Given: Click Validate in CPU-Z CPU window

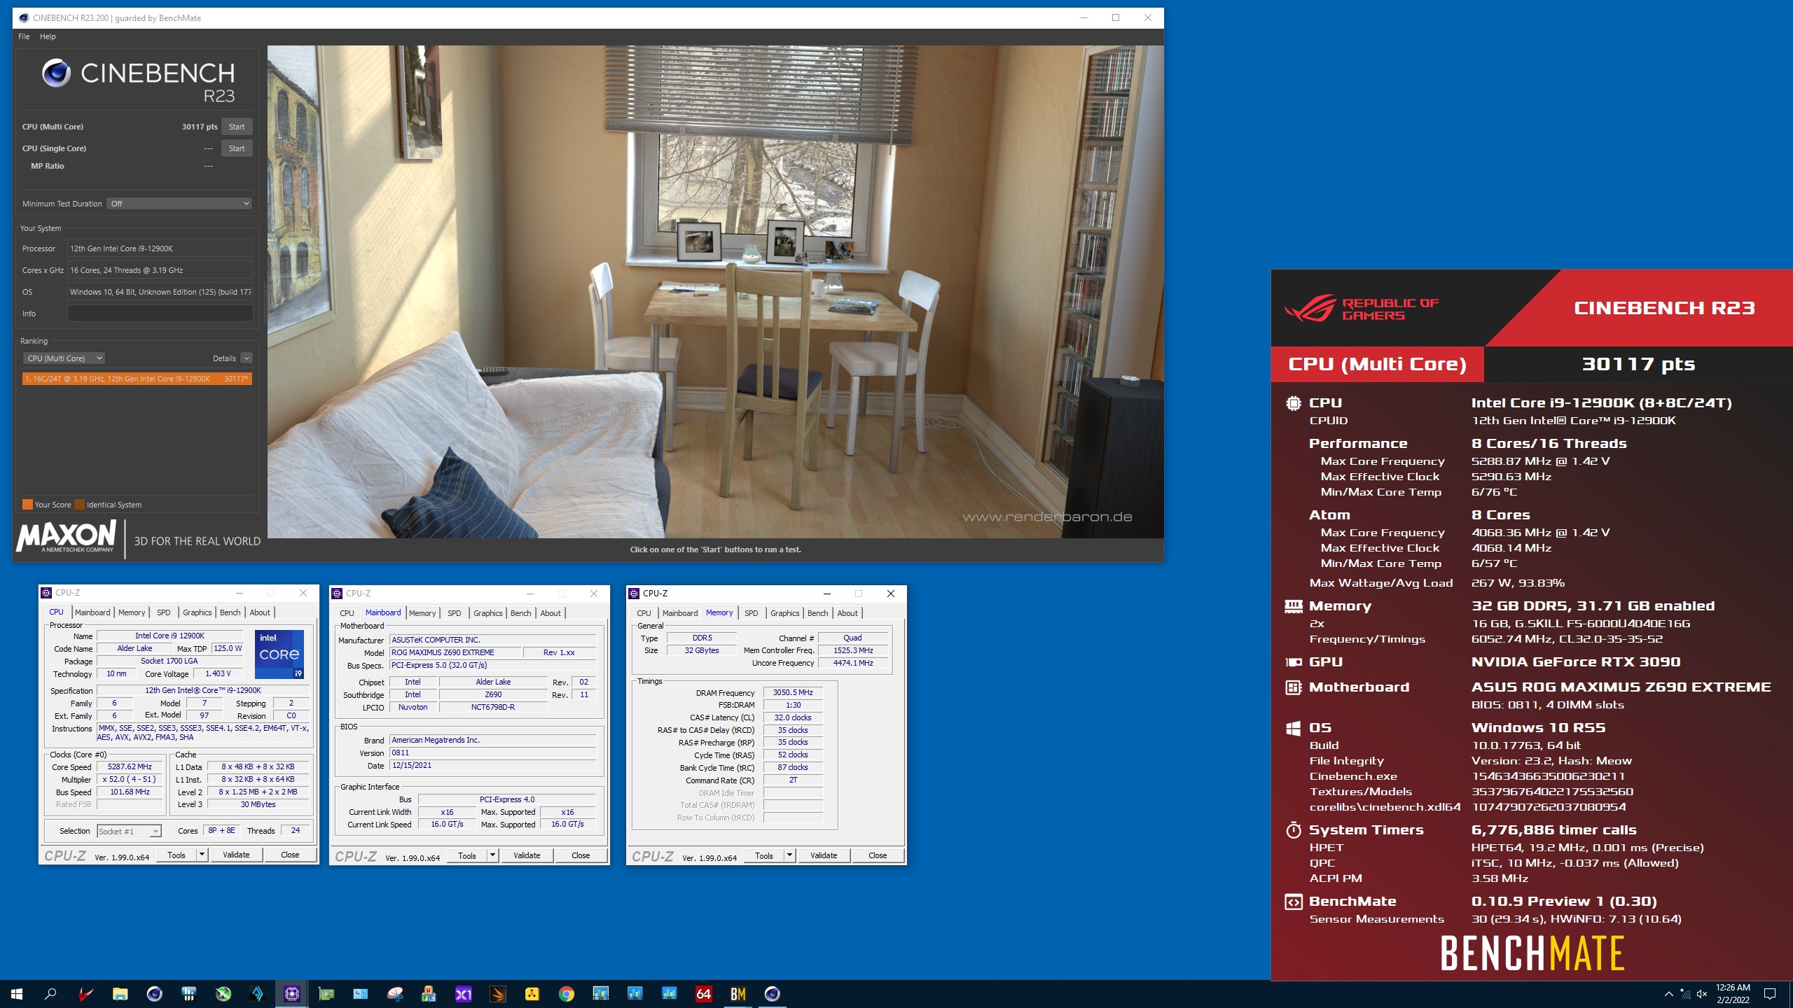Looking at the screenshot, I should (236, 855).
